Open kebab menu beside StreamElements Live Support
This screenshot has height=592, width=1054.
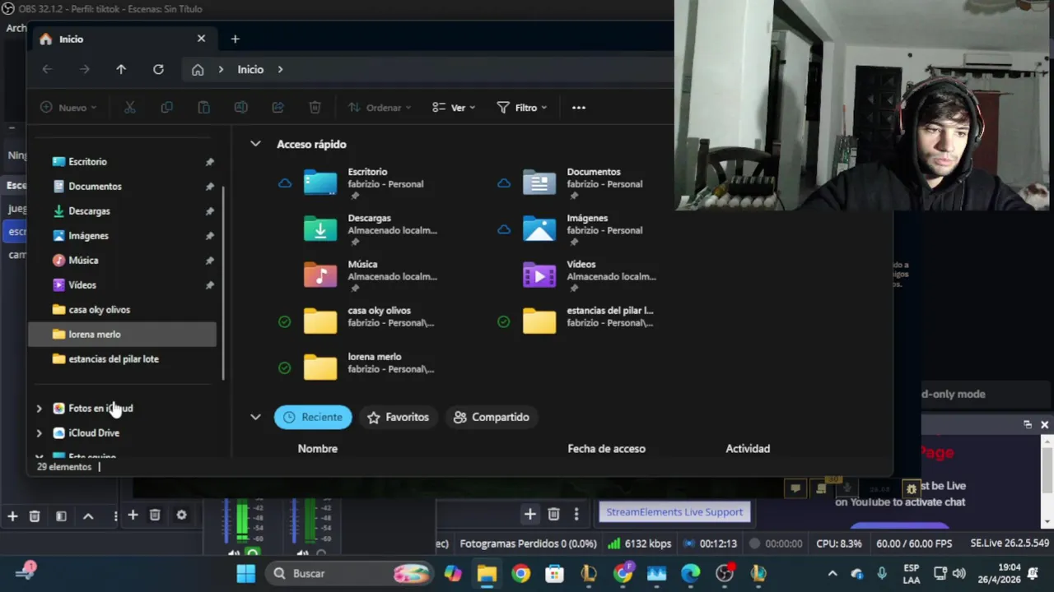point(576,514)
